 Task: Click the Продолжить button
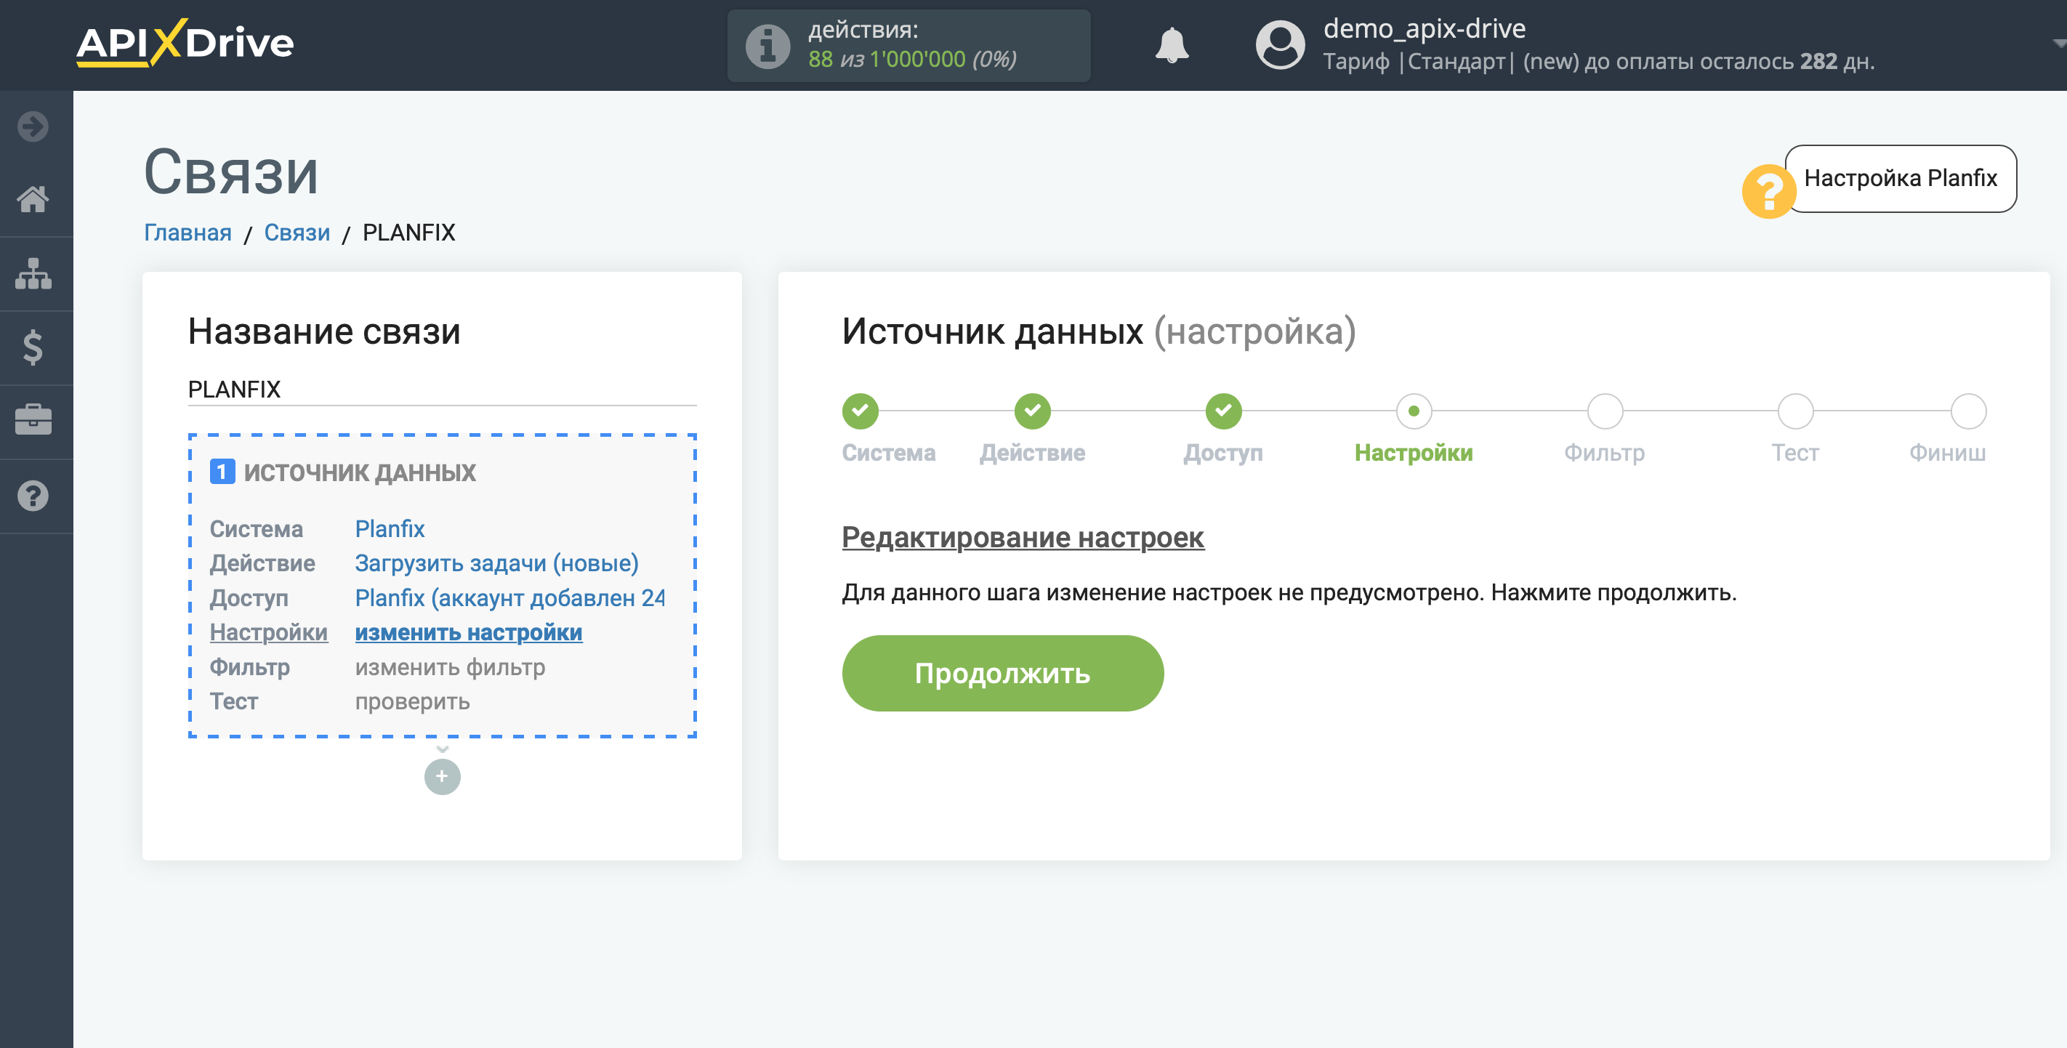pyautogui.click(x=1002, y=672)
